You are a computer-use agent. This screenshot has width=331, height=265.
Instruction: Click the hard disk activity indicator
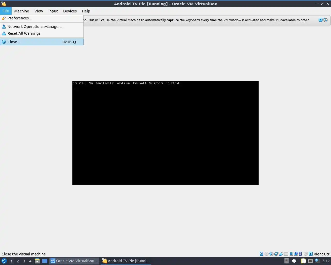(x=261, y=254)
